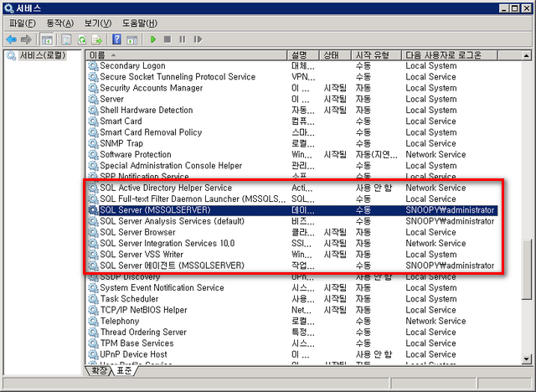Select the SQL Server Browser icon
This screenshot has height=392, width=536.
coord(93,232)
